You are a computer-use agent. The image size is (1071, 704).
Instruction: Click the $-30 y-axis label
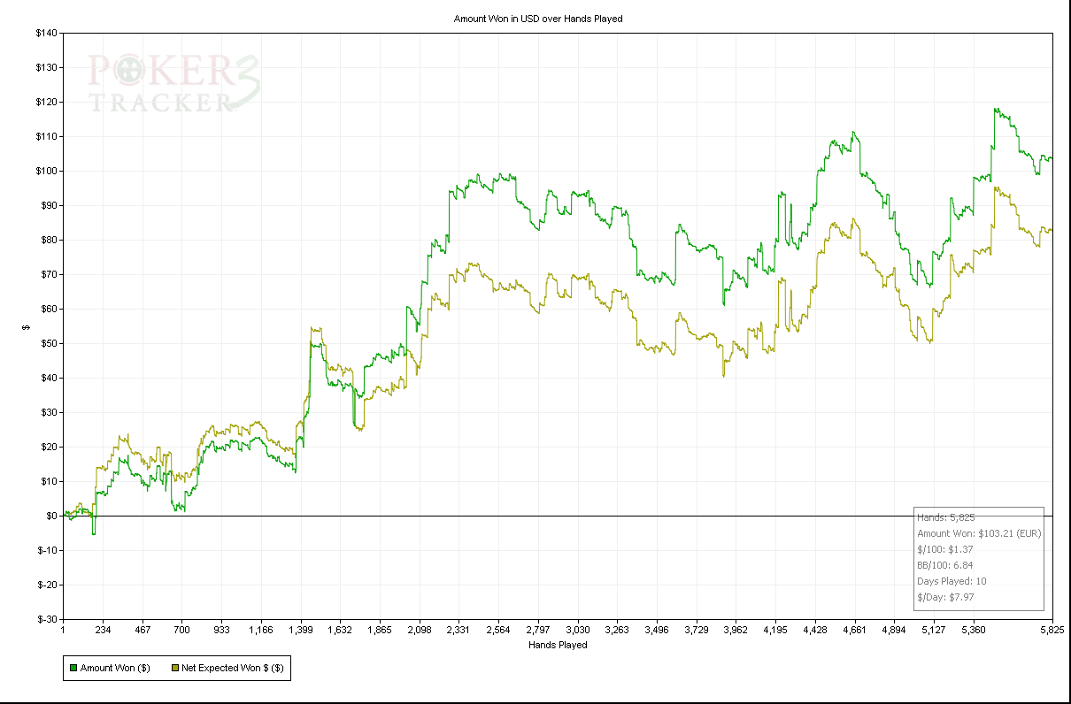pos(48,620)
